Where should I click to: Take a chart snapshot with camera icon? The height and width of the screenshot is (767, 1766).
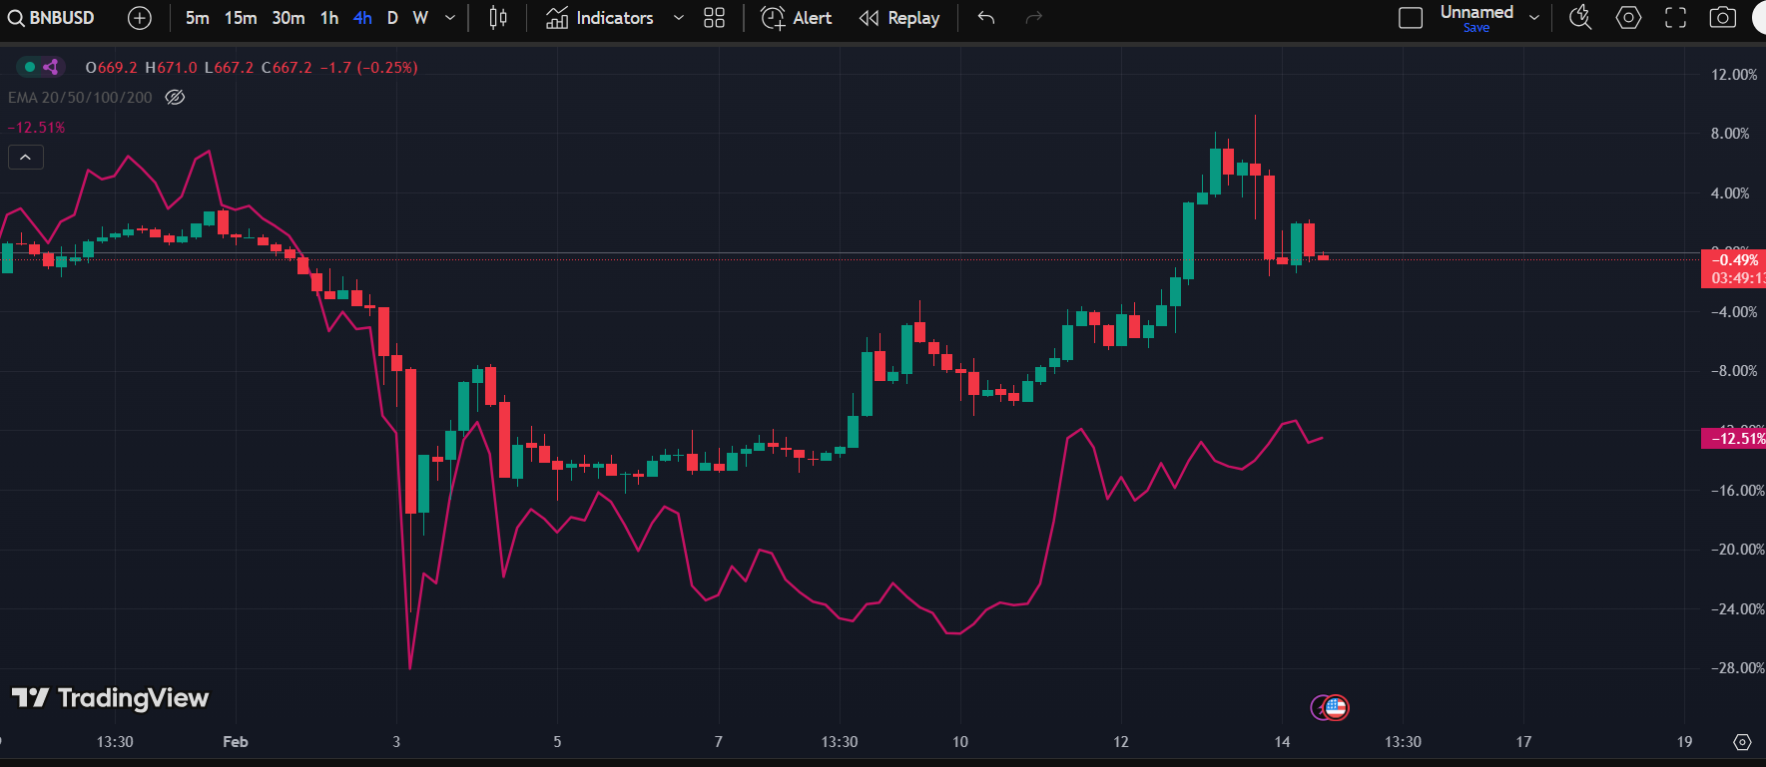(1723, 18)
